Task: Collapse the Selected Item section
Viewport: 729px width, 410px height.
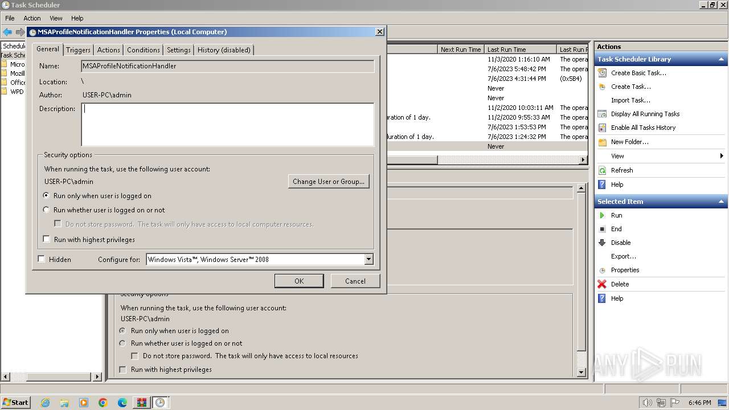Action: tap(721, 202)
